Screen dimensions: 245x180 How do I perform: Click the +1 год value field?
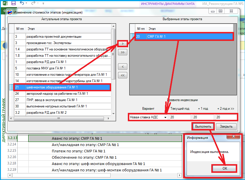(203, 117)
